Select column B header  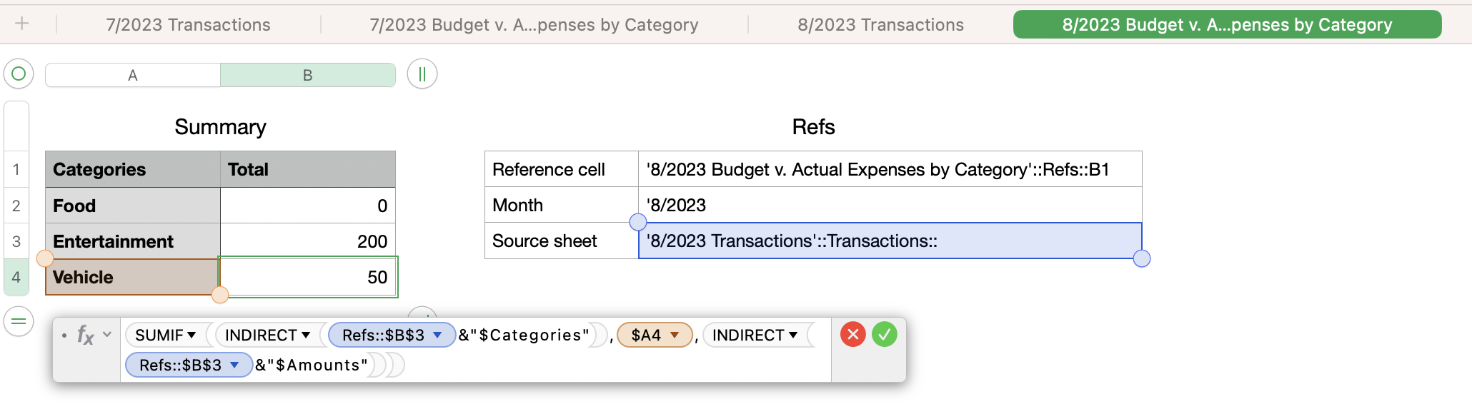pos(308,75)
